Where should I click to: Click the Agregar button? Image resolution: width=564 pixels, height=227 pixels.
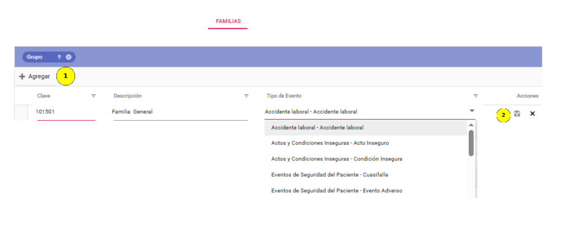(35, 77)
